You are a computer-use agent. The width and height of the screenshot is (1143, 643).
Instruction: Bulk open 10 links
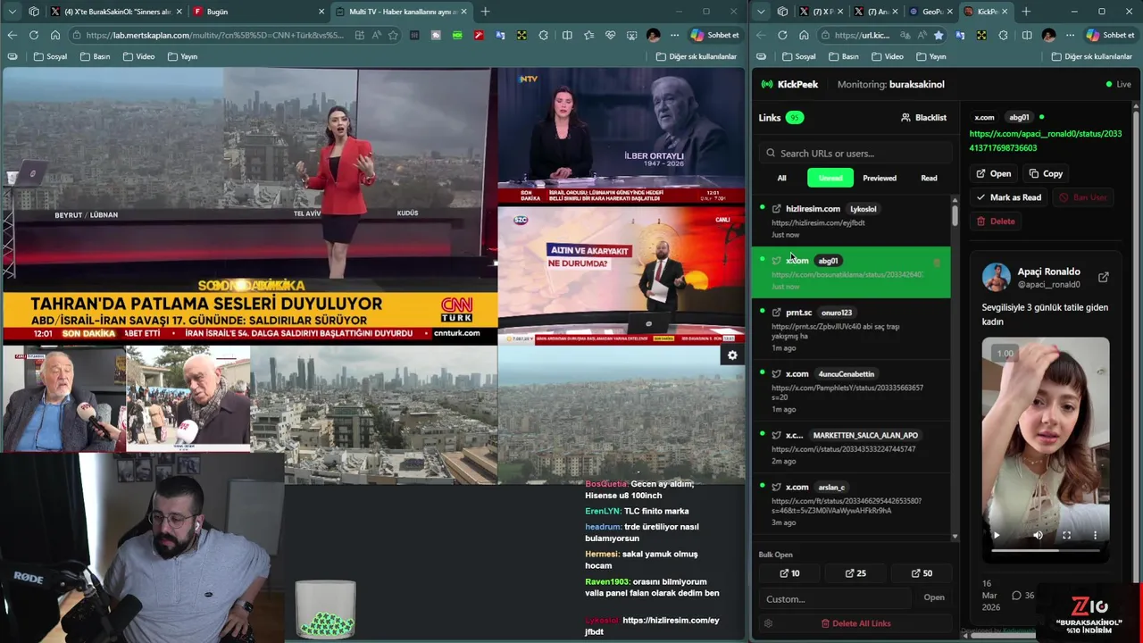pos(789,573)
